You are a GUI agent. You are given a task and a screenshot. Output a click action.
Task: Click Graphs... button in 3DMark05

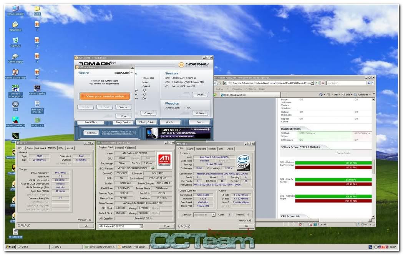[x=171, y=122]
